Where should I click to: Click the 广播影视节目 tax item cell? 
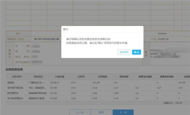(x=38, y=83)
